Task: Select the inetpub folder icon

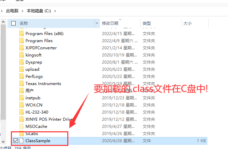Action: (x=21, y=98)
